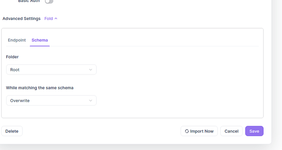
Task: Click the Import Now button
Action: 199,131
